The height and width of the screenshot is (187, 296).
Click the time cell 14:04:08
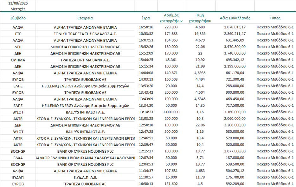click(x=146, y=73)
